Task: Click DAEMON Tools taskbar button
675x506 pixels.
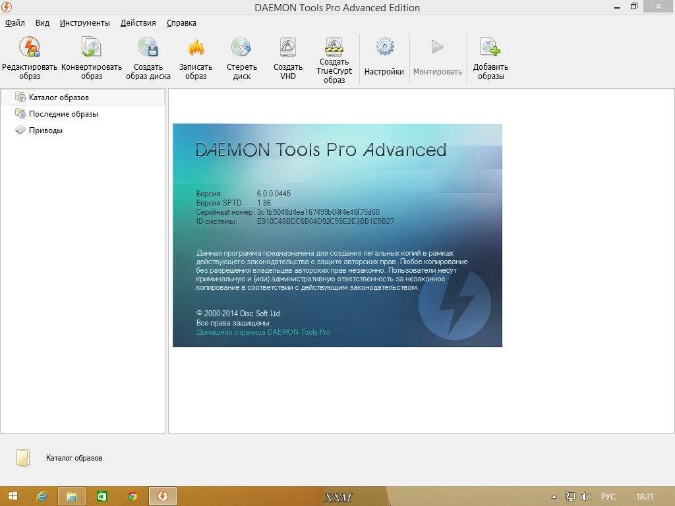Action: click(163, 496)
